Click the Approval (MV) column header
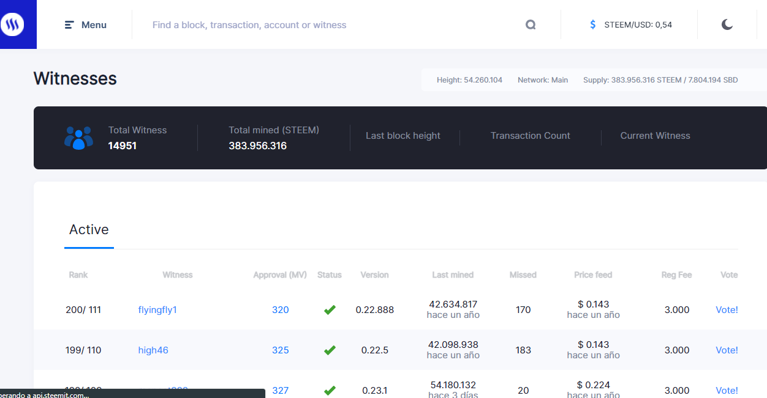This screenshot has height=398, width=767. coord(280,275)
